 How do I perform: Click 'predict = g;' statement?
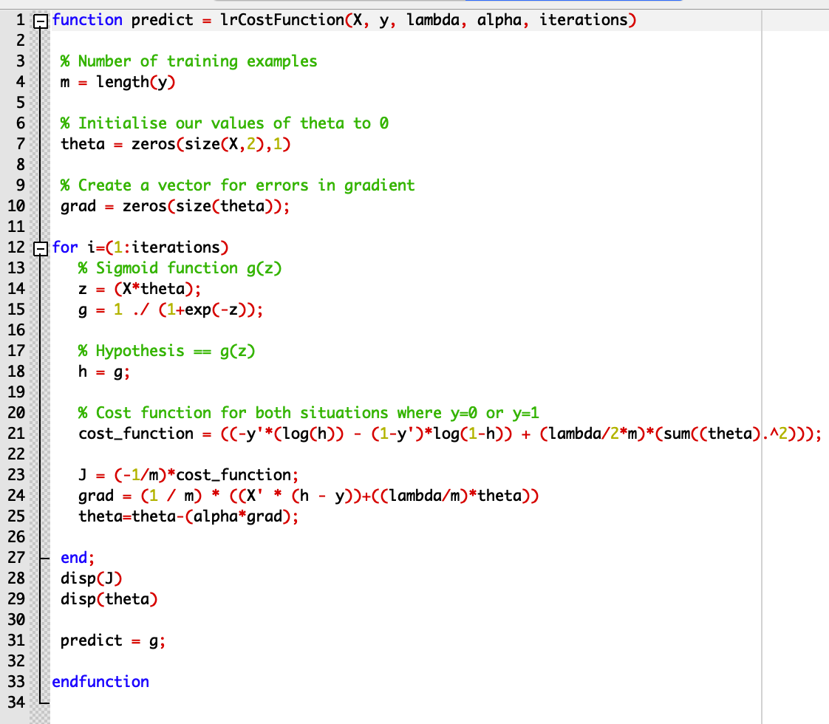(x=112, y=641)
